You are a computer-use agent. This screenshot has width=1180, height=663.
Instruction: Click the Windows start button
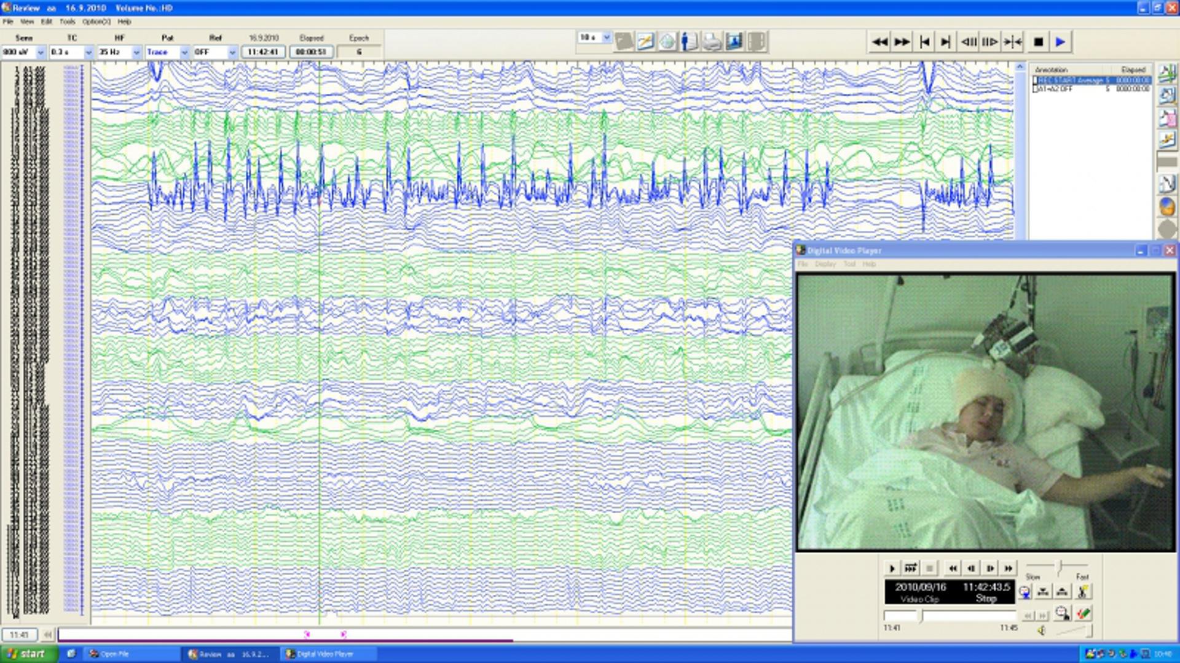point(29,654)
